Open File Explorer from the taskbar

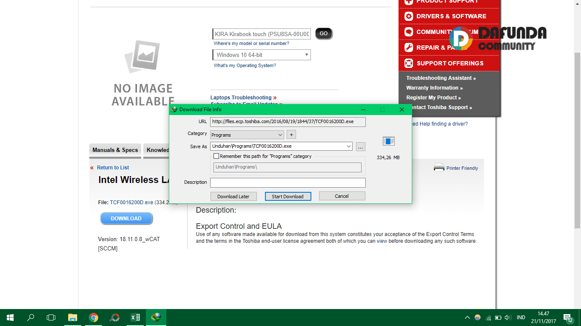[73, 318]
